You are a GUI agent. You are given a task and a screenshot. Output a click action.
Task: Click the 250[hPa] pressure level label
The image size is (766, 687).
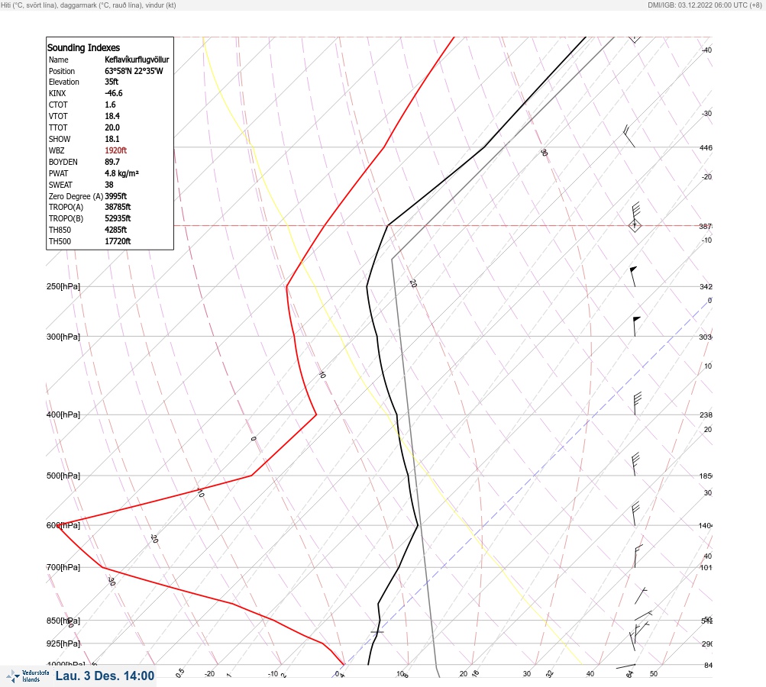pyautogui.click(x=63, y=286)
